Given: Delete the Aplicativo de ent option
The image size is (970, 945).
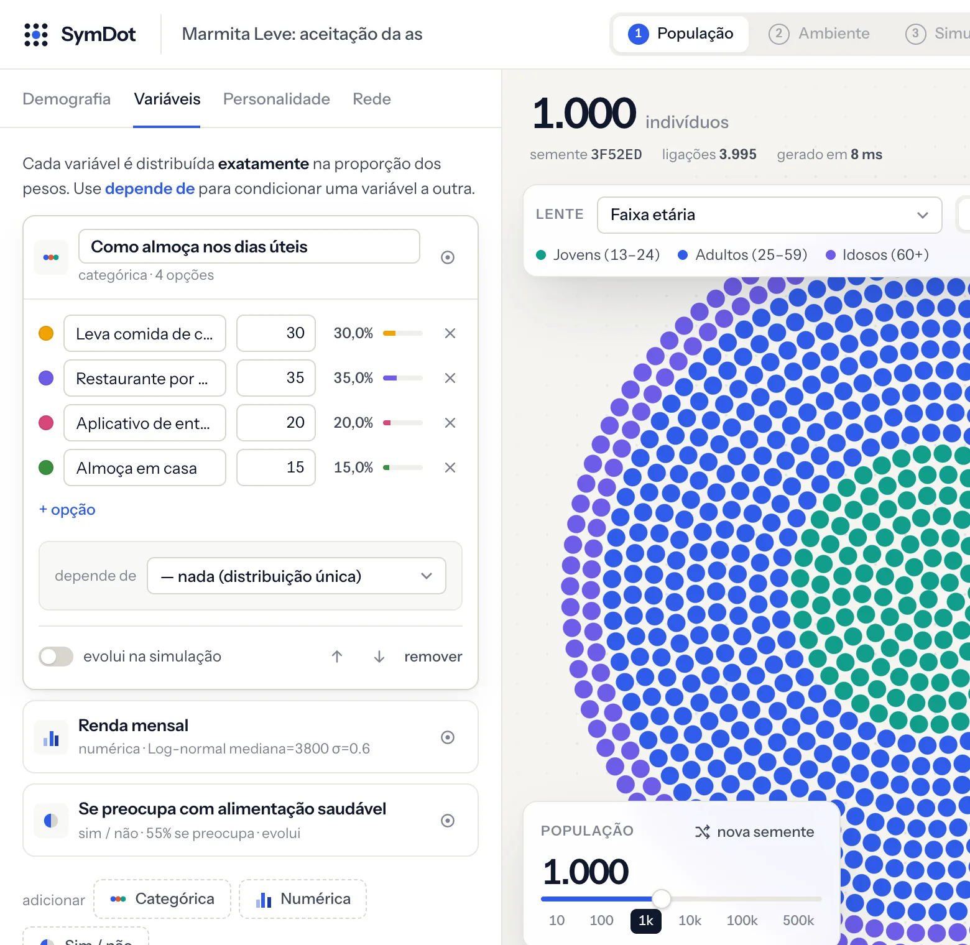Looking at the screenshot, I should click(450, 423).
